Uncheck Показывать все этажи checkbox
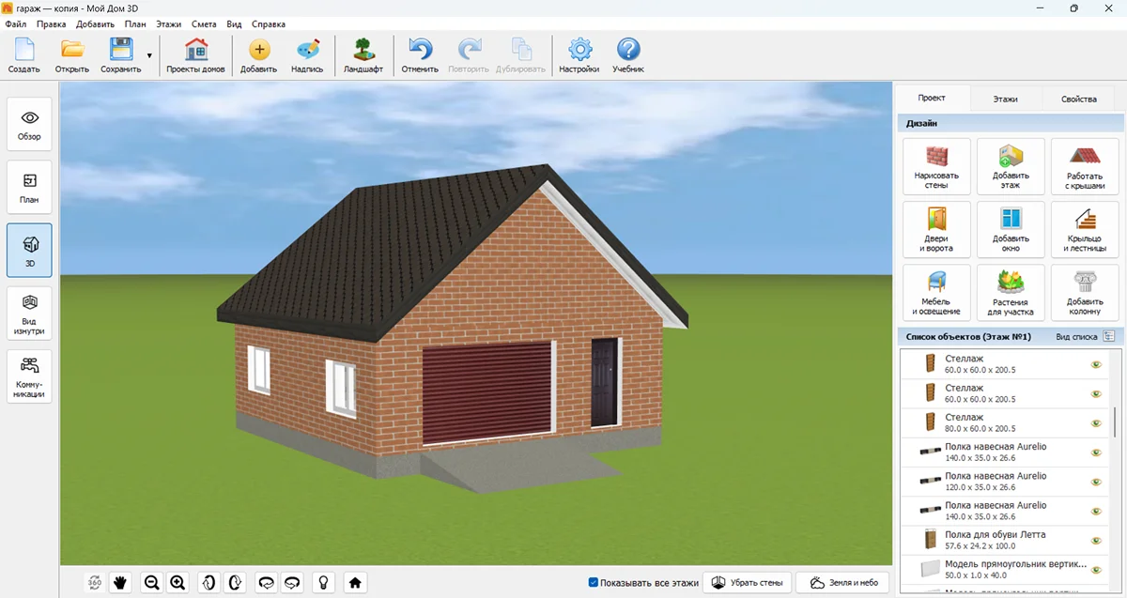 tap(594, 583)
